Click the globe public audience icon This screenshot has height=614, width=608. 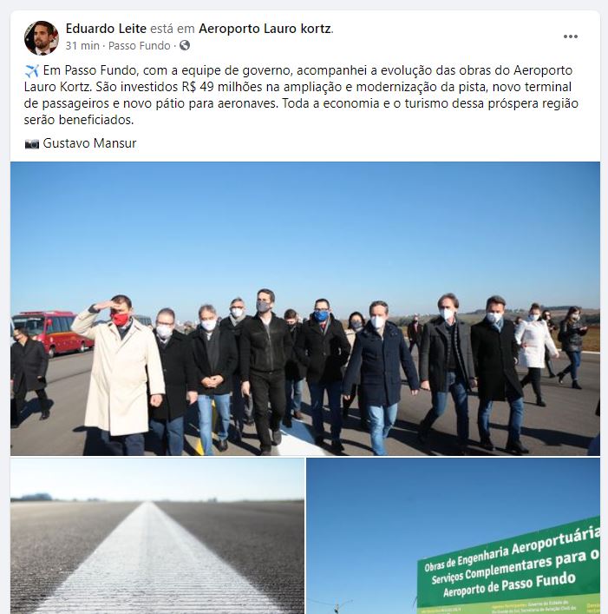[x=185, y=45]
